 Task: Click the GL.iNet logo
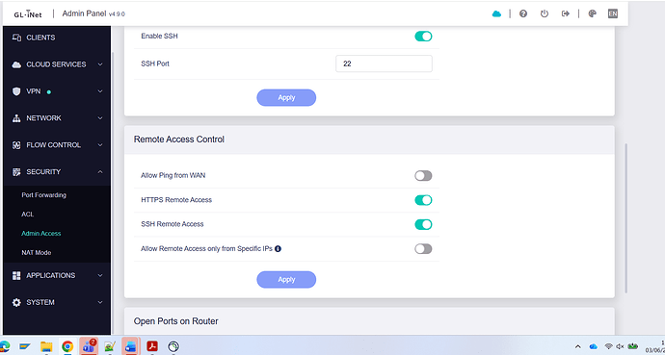(28, 14)
